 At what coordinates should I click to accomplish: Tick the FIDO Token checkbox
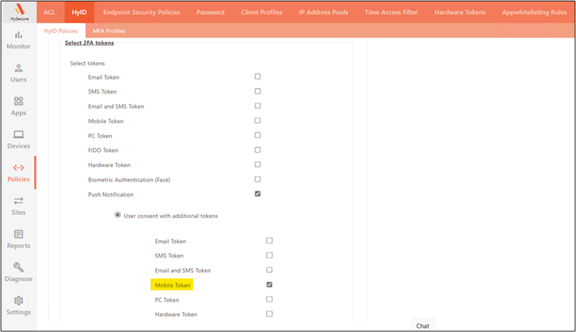258,150
